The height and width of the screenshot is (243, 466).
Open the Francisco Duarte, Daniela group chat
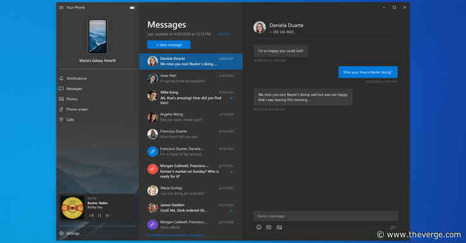point(191,151)
